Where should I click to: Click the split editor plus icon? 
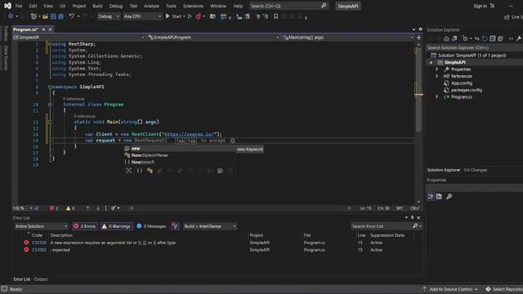click(x=419, y=38)
